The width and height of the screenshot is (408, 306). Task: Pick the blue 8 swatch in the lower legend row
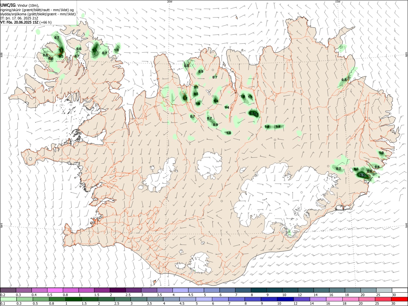253,299
